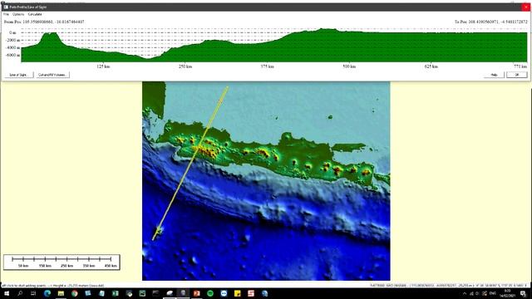The height and width of the screenshot is (299, 532).
Task: Open Excel from the taskbar
Action: (115, 293)
